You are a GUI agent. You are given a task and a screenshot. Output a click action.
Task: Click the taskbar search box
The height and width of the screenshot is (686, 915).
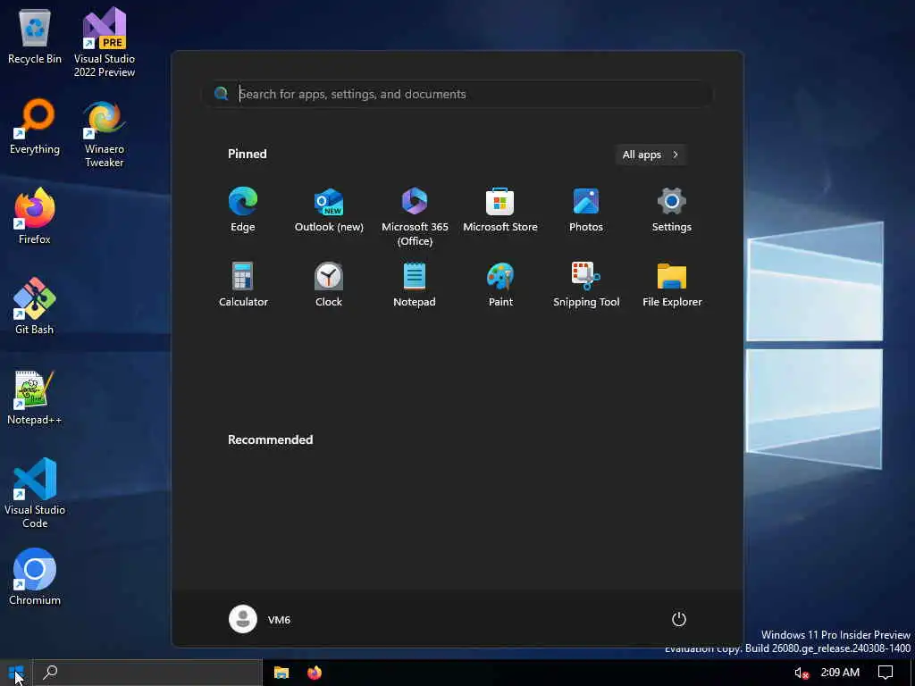(x=147, y=673)
